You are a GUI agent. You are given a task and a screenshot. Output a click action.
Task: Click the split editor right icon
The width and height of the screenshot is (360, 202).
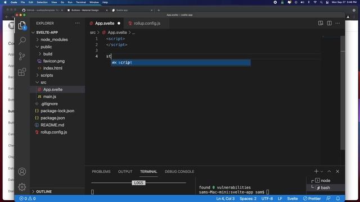(x=329, y=23)
